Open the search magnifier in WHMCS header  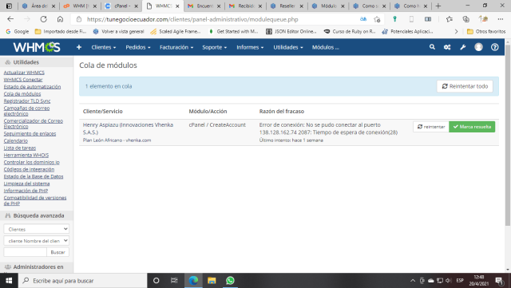pos(432,47)
